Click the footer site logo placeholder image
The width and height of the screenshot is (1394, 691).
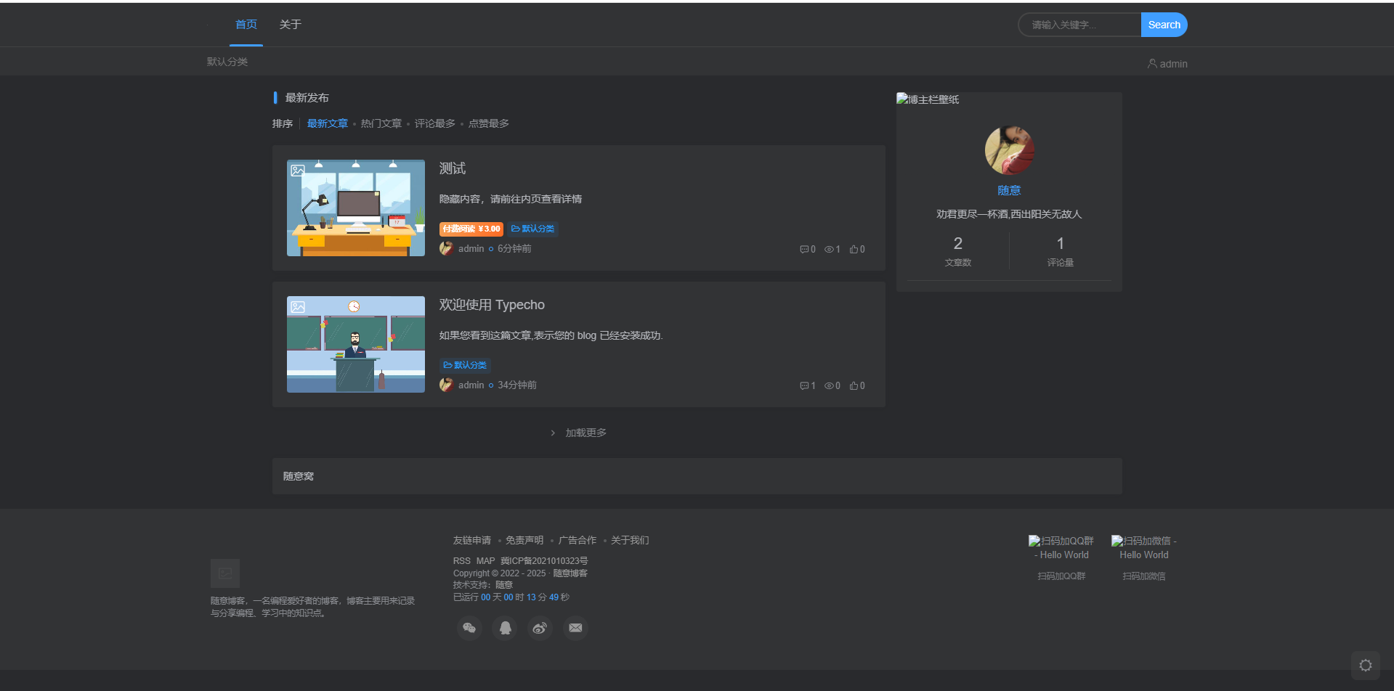point(225,573)
